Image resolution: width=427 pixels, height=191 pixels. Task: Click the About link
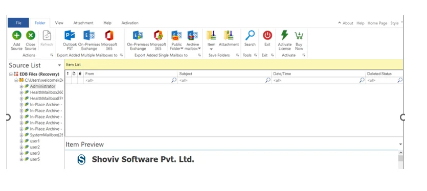pyautogui.click(x=348, y=23)
